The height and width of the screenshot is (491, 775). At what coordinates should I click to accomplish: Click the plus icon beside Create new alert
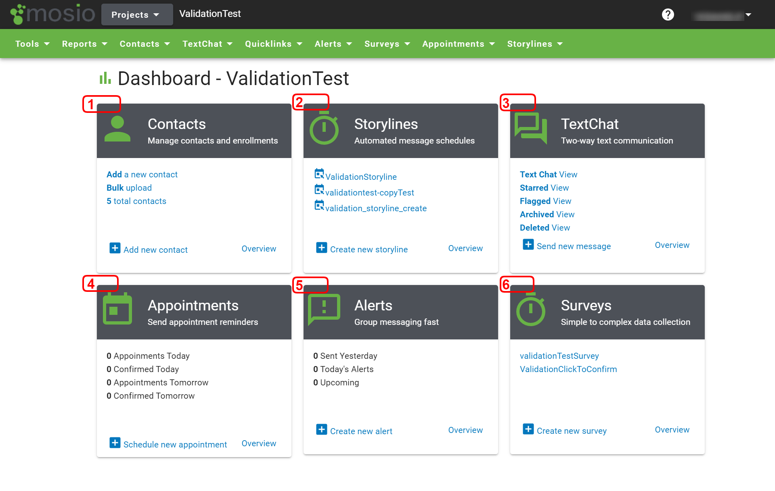pos(322,429)
